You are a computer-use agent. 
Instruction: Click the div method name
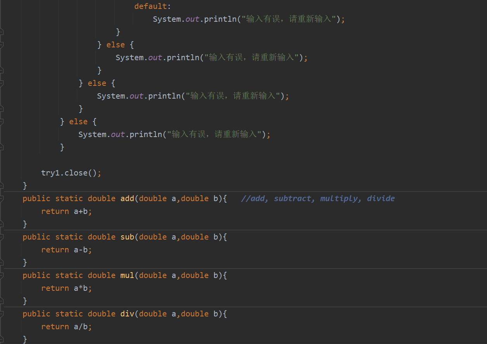click(x=127, y=314)
